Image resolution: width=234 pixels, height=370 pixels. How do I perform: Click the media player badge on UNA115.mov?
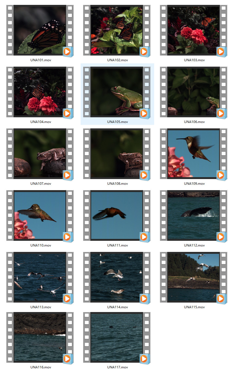pos(222,299)
